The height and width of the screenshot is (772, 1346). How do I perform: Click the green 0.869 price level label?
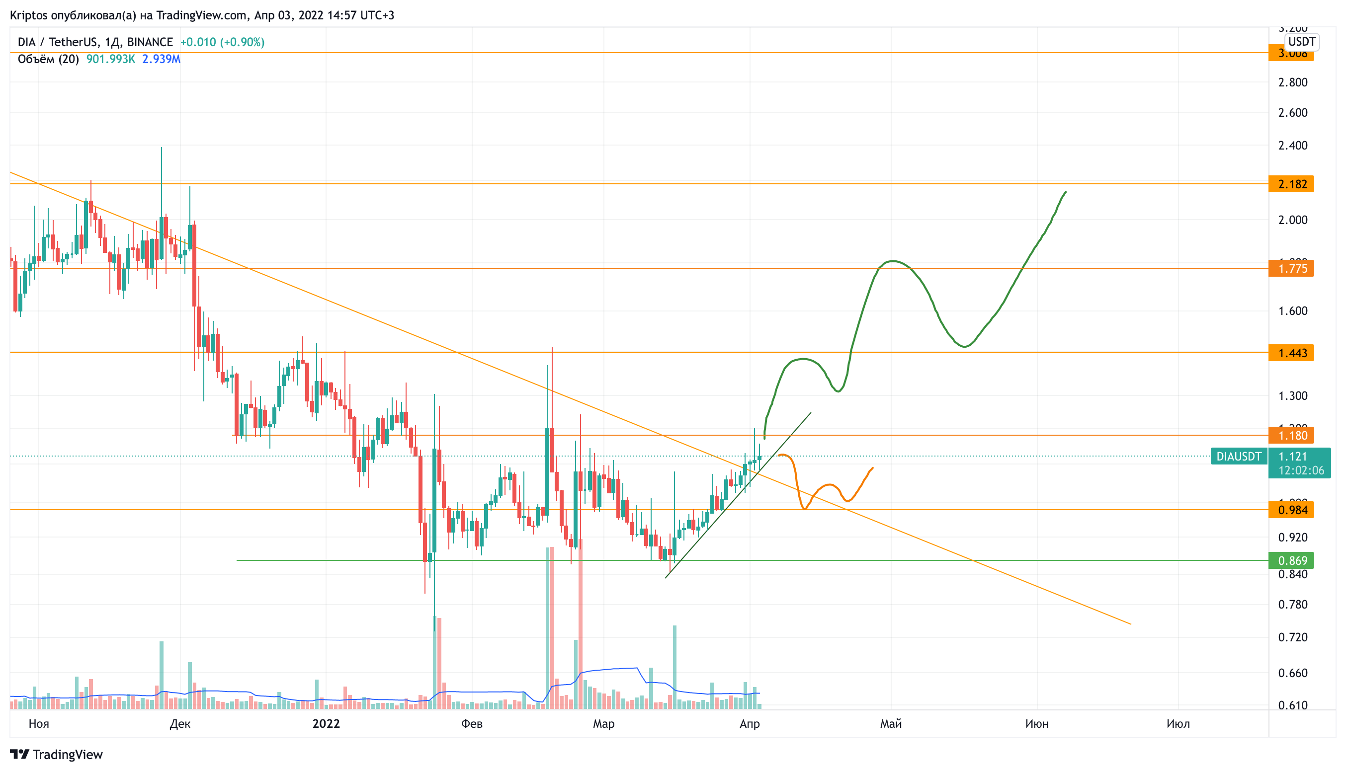pos(1291,560)
